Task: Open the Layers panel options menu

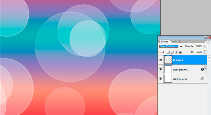Action: tap(209, 42)
